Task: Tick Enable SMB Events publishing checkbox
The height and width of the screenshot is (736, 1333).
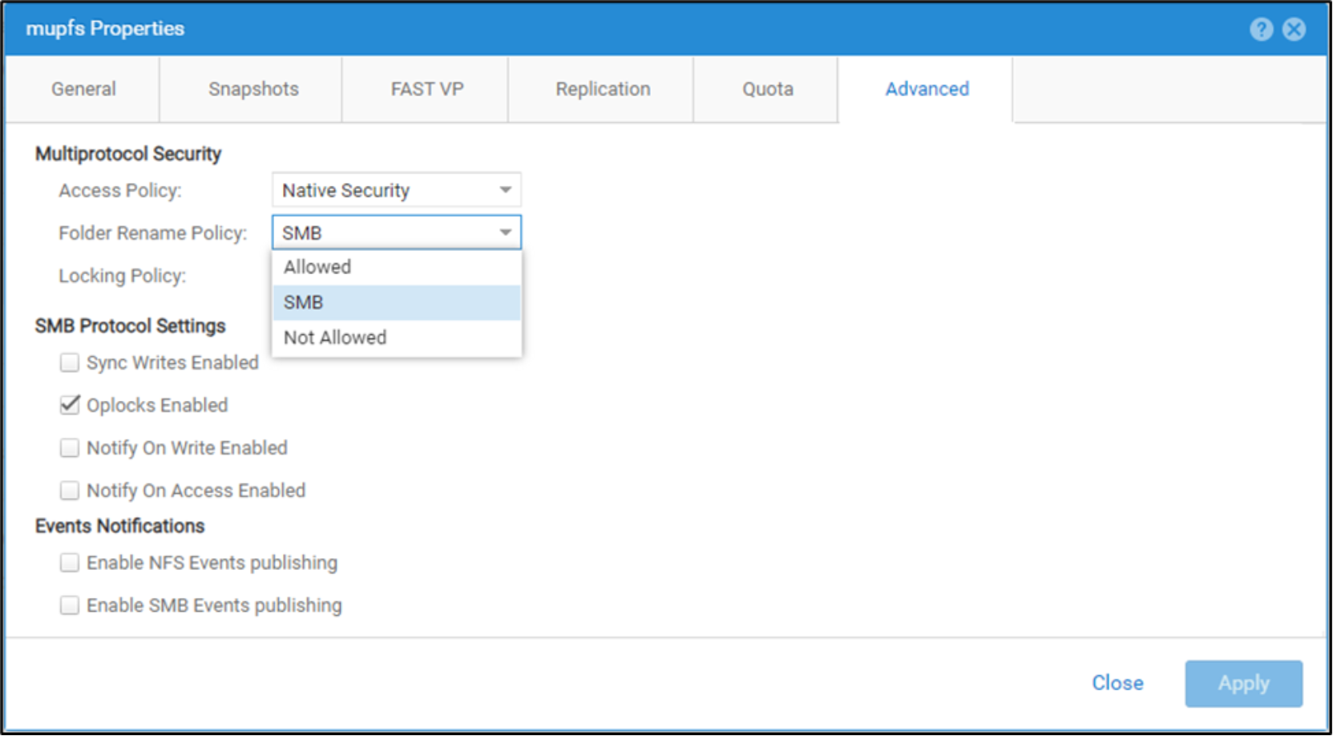Action: (x=70, y=605)
